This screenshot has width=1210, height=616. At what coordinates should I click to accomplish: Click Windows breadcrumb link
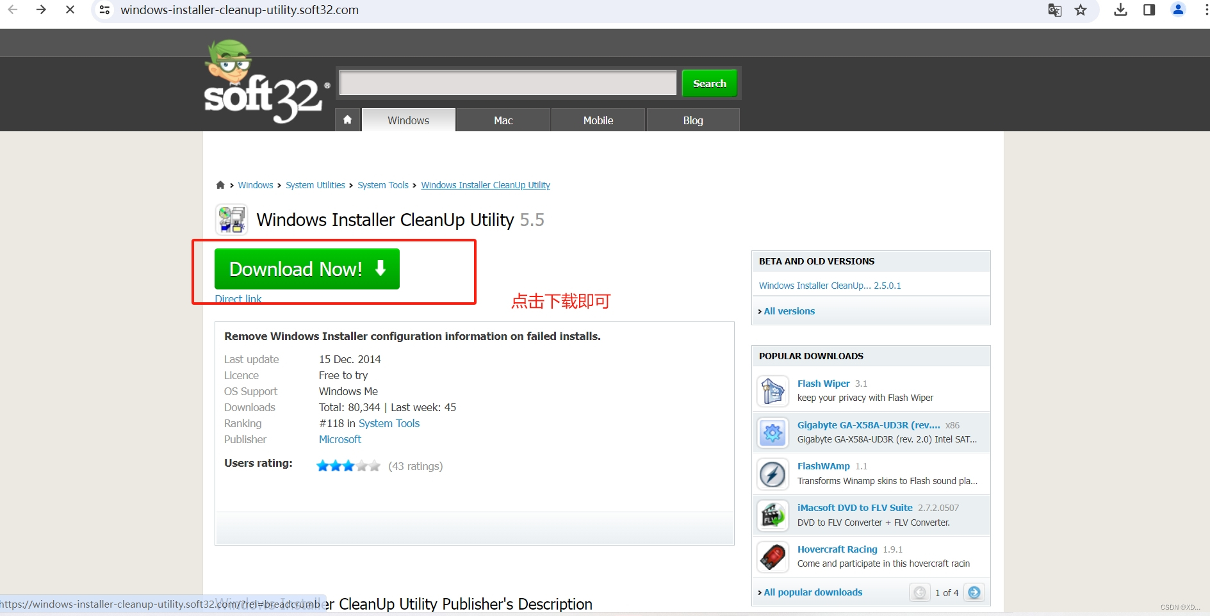[x=256, y=185]
